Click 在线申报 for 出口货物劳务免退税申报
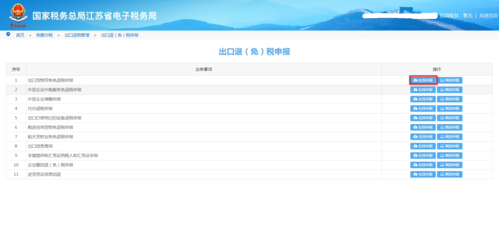This screenshot has width=499, height=234. (423, 80)
